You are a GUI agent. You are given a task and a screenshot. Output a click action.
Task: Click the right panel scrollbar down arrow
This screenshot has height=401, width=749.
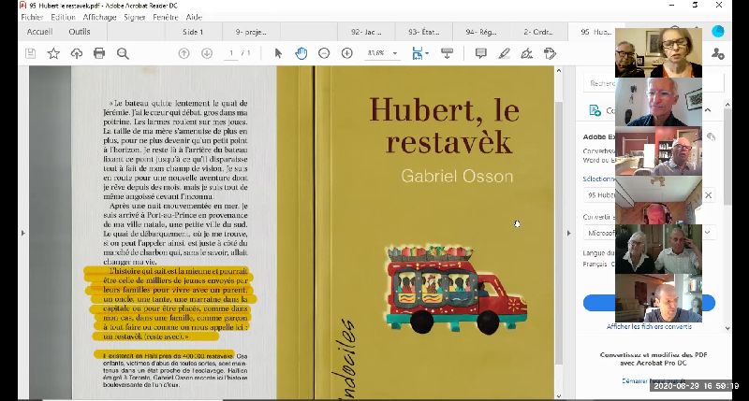coord(727,328)
